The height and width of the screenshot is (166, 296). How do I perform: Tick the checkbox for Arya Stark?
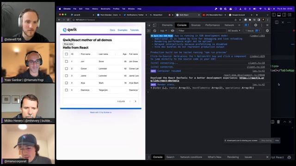(67, 83)
